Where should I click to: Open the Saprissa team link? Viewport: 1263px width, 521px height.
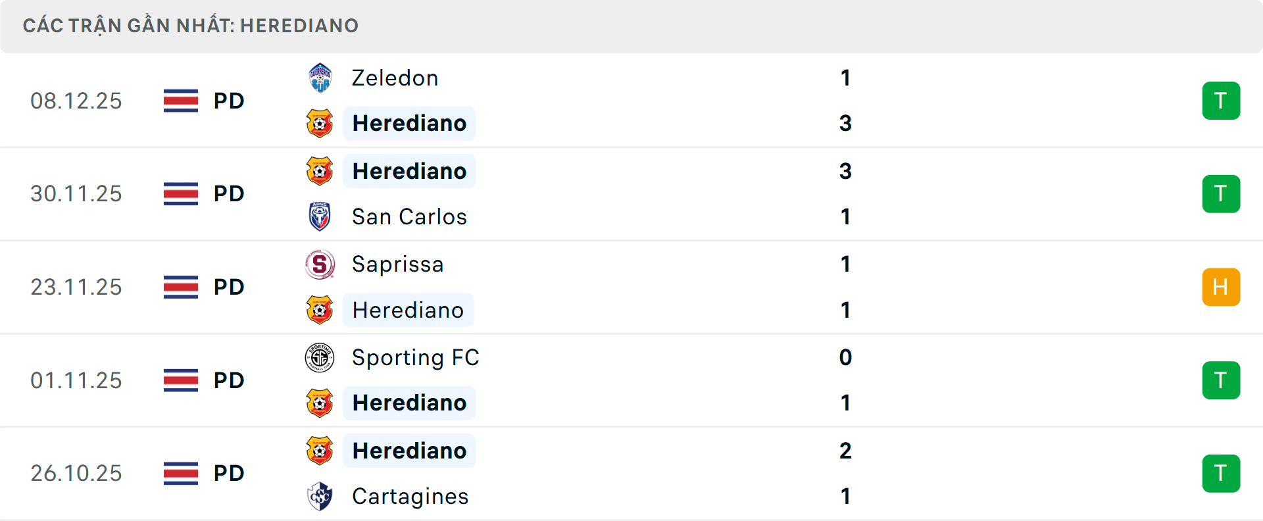coord(397,264)
